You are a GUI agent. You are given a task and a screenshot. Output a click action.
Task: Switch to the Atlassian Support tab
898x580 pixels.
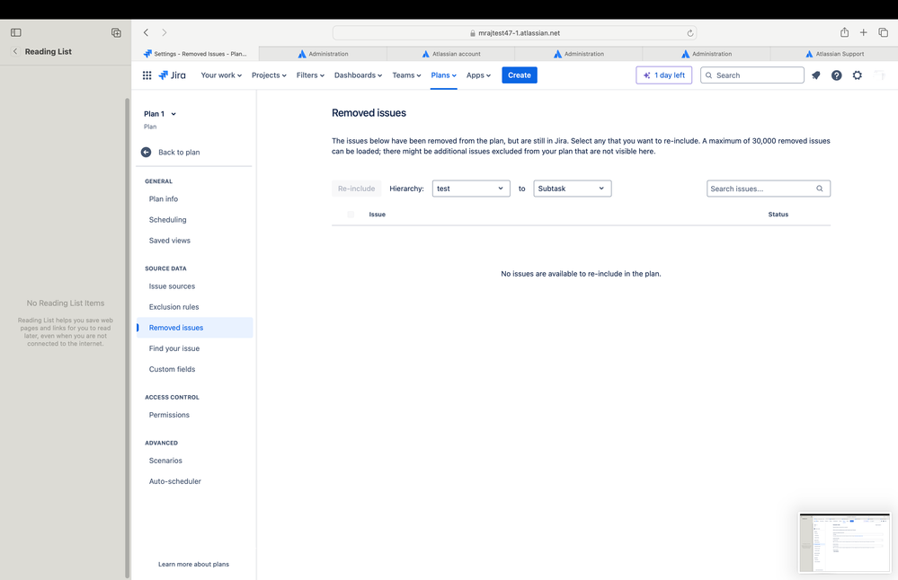tap(834, 53)
